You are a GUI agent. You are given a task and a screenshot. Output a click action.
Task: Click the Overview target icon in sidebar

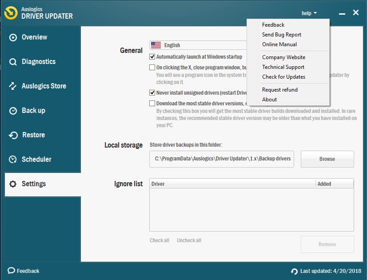tap(13, 37)
